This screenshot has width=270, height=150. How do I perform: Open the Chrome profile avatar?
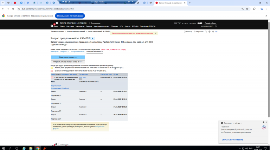[x=262, y=9]
